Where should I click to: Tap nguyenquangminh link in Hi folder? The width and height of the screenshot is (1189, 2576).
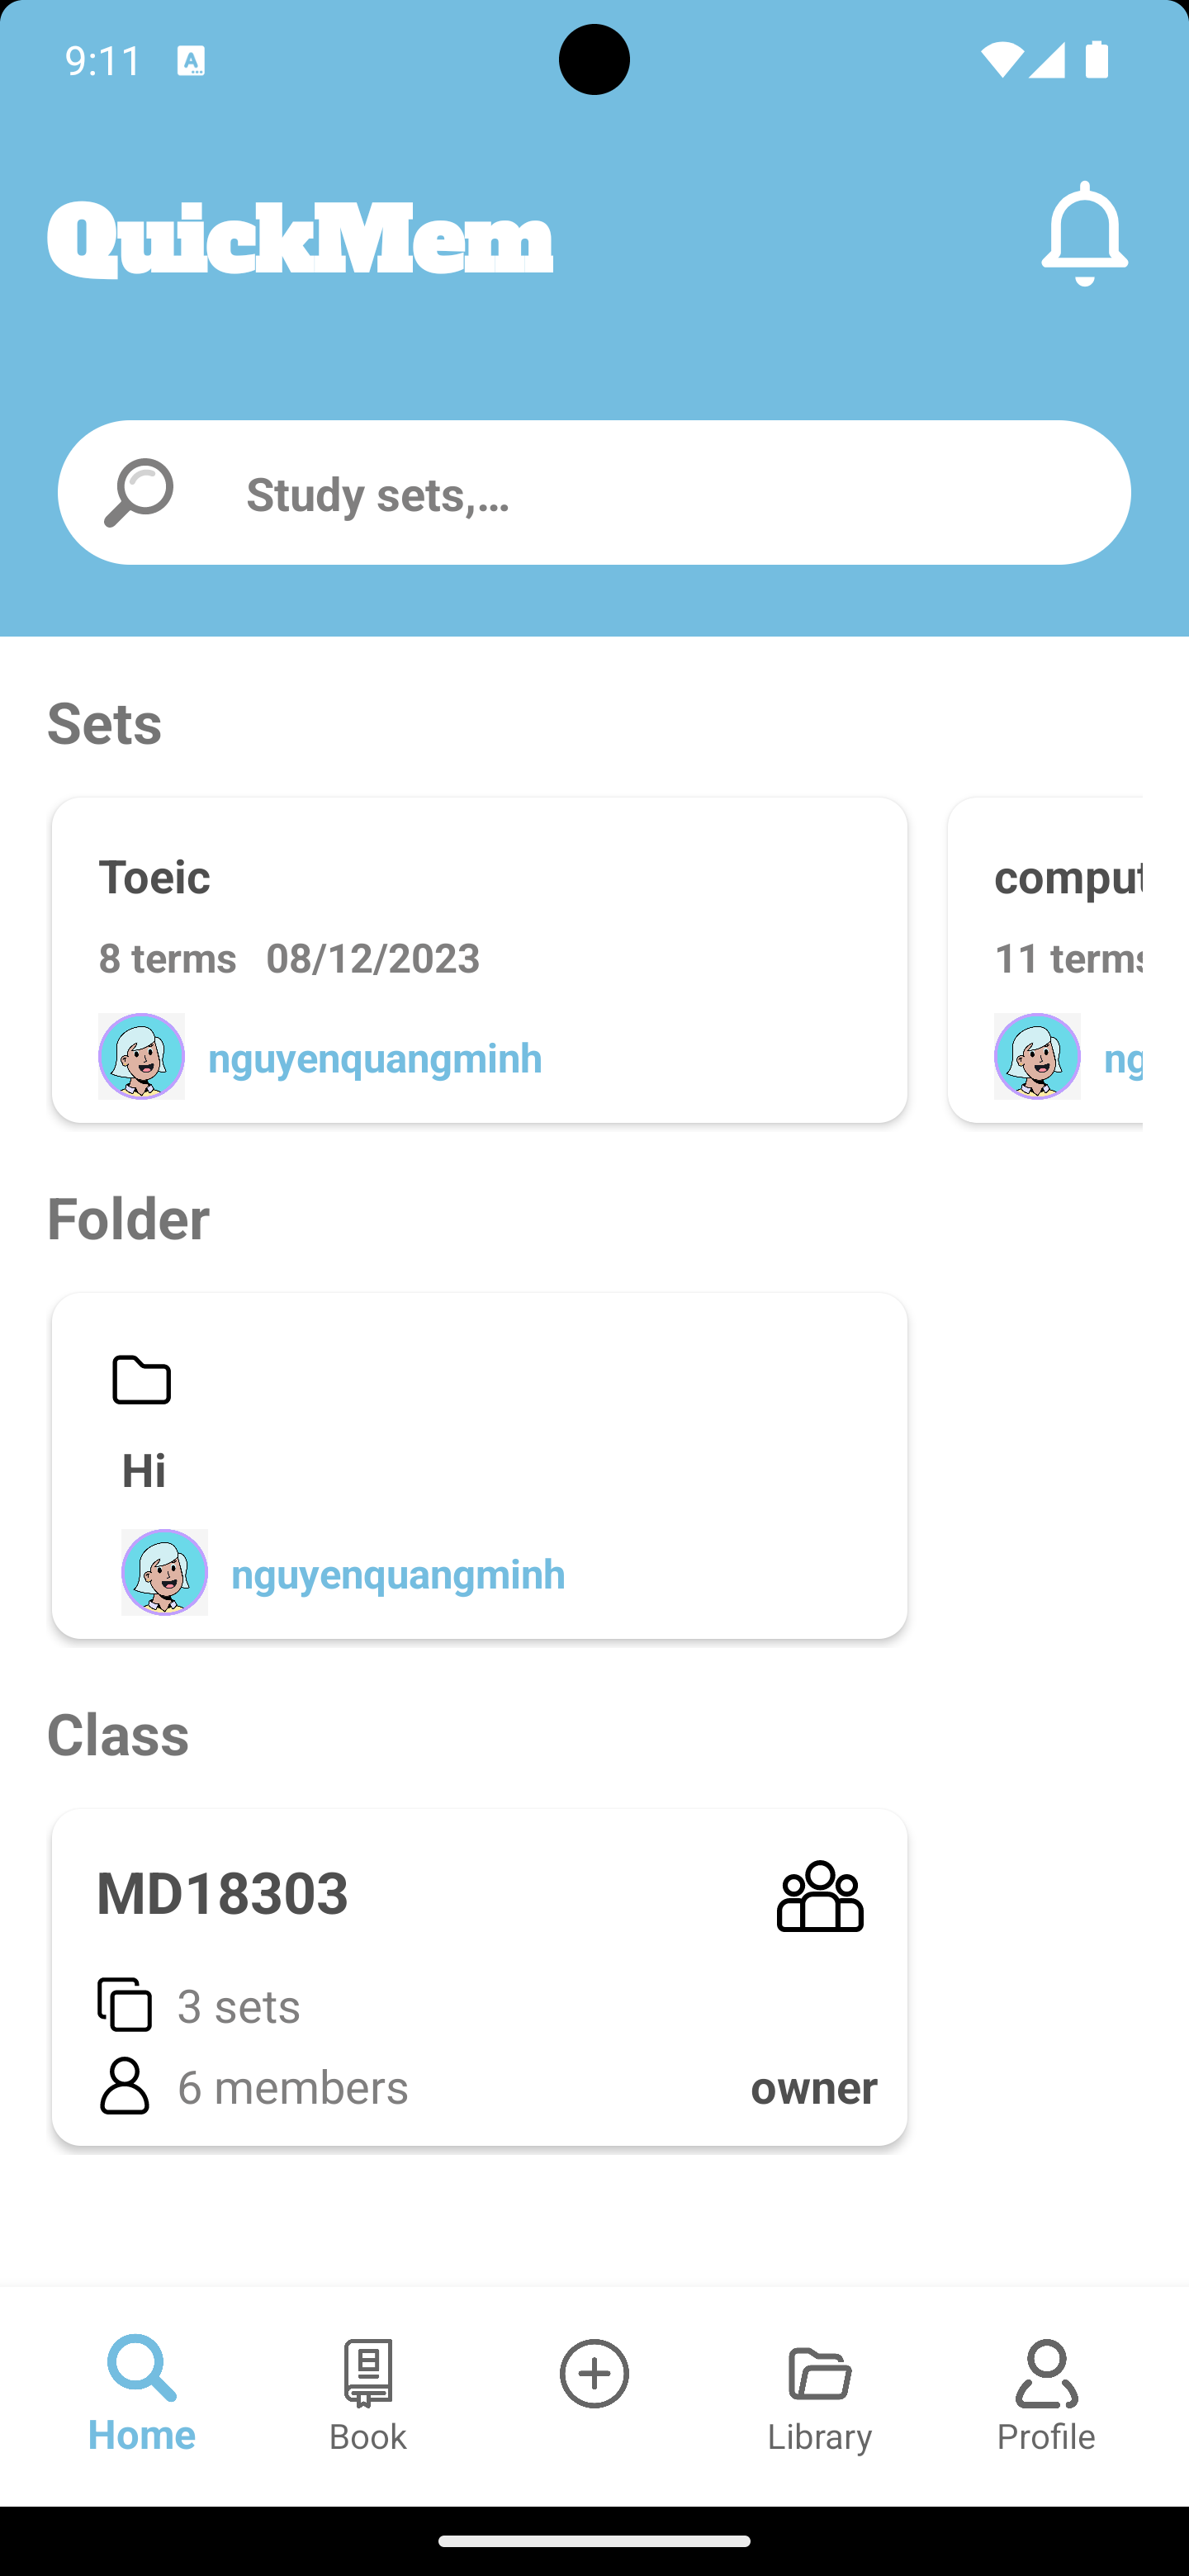tap(398, 1574)
